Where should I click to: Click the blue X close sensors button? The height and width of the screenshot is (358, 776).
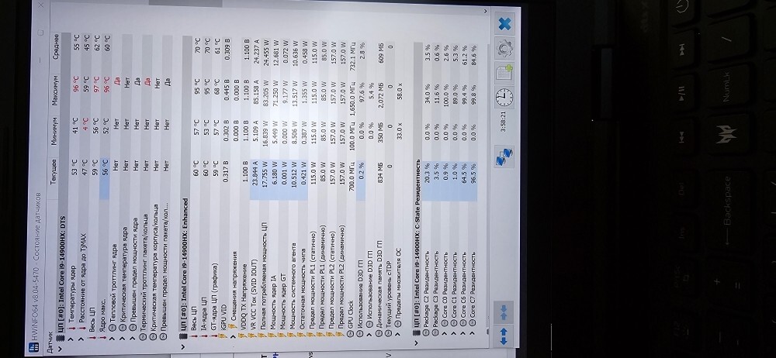[x=504, y=23]
